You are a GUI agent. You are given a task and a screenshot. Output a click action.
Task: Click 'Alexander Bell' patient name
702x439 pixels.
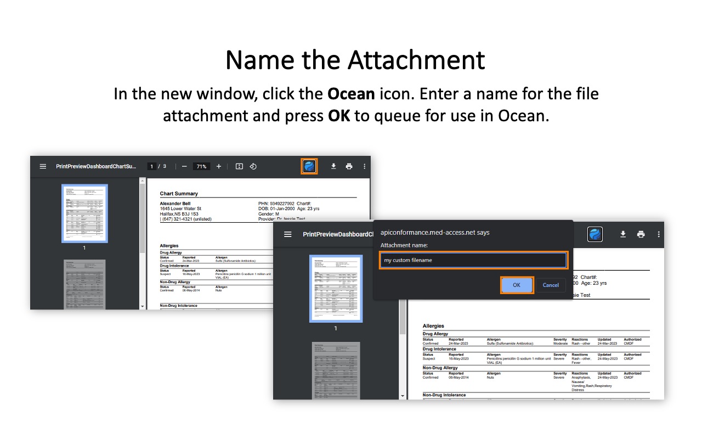pyautogui.click(x=175, y=204)
